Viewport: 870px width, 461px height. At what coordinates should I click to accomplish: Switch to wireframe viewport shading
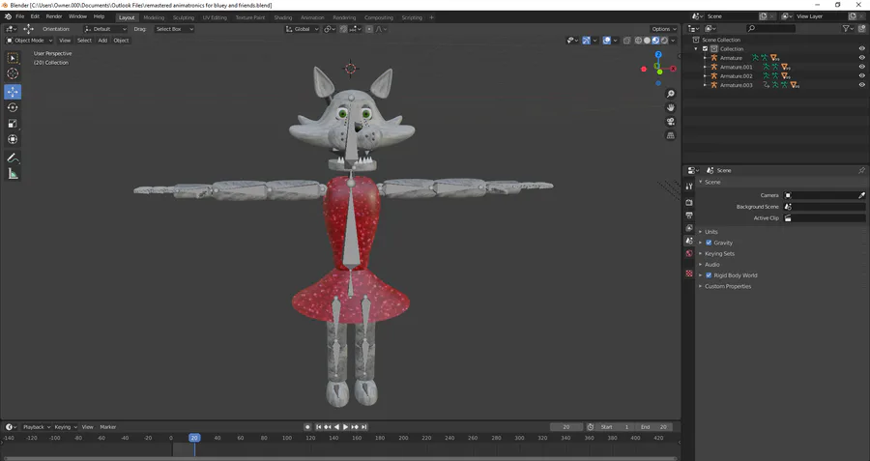pos(638,40)
